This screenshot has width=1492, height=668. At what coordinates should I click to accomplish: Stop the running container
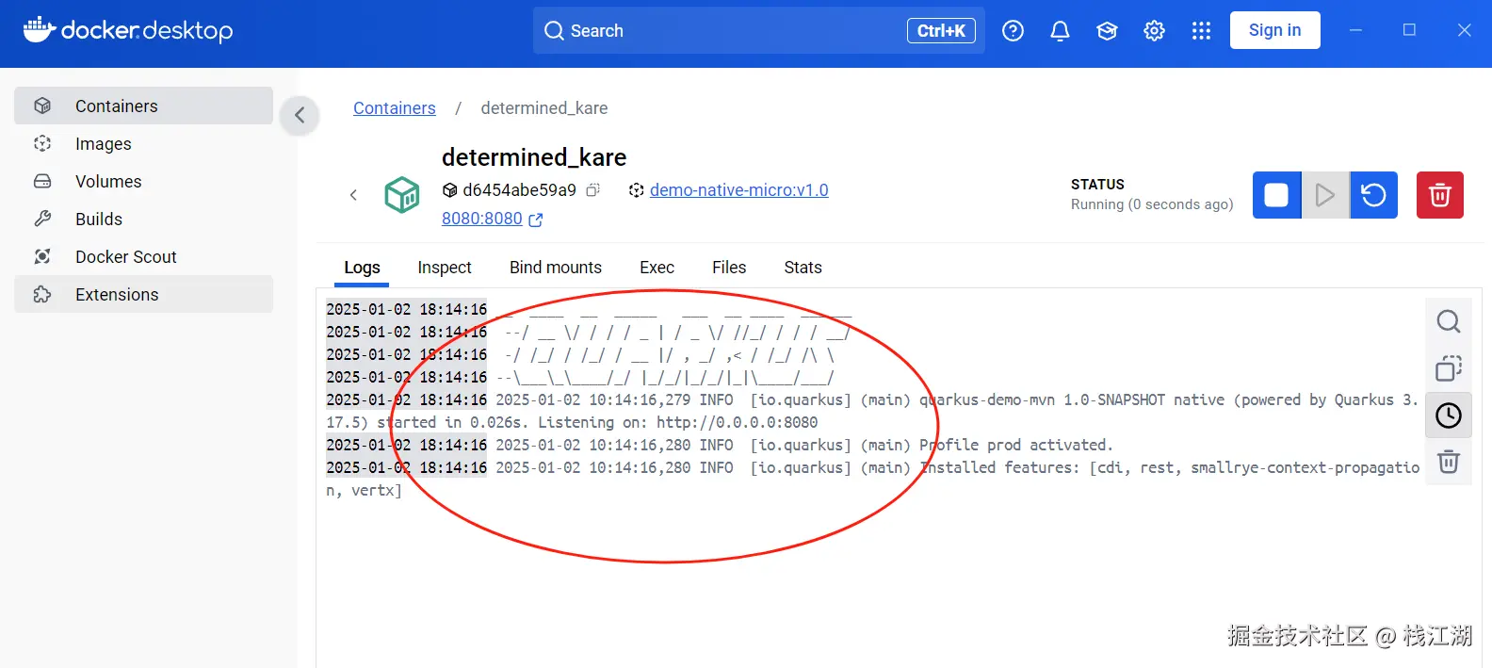[1276, 195]
